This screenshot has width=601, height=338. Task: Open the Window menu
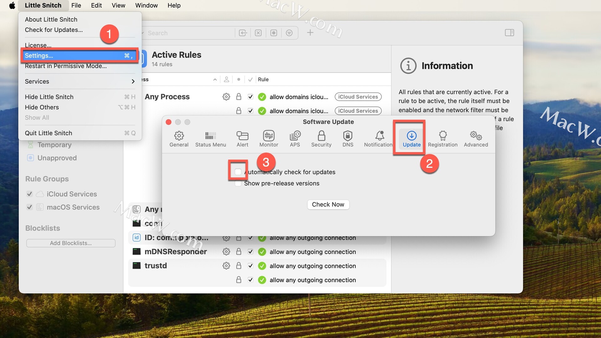point(146,5)
